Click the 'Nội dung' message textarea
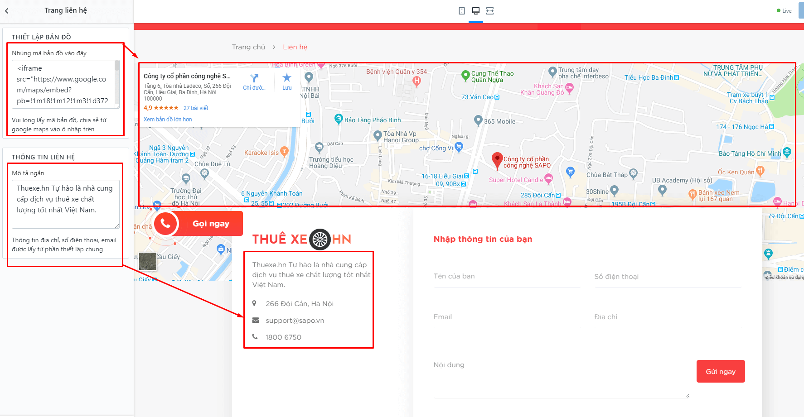Viewport: 804px width, 417px height. [561, 376]
